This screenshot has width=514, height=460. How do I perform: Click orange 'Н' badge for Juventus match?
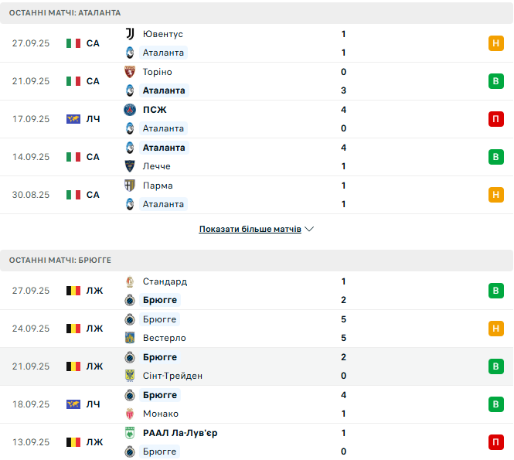[x=496, y=43]
